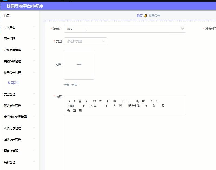Insert a code block
This screenshot has width=216, height=170.
100,101
